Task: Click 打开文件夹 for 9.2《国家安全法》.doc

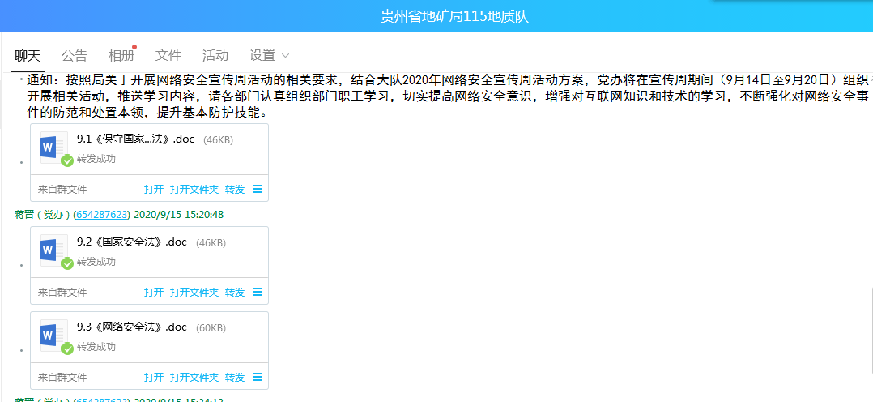Action: coord(194,292)
